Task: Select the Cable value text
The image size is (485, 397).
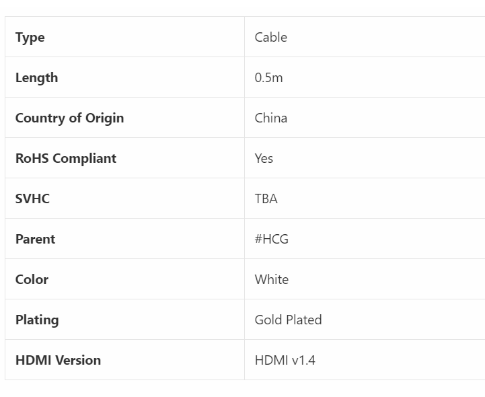Action: tap(270, 37)
